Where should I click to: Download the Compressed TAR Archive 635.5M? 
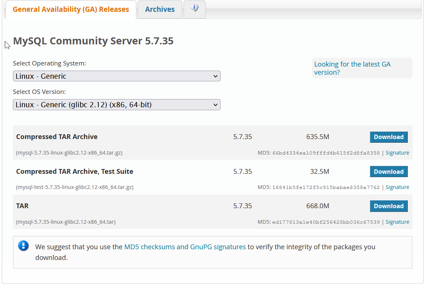(x=389, y=137)
